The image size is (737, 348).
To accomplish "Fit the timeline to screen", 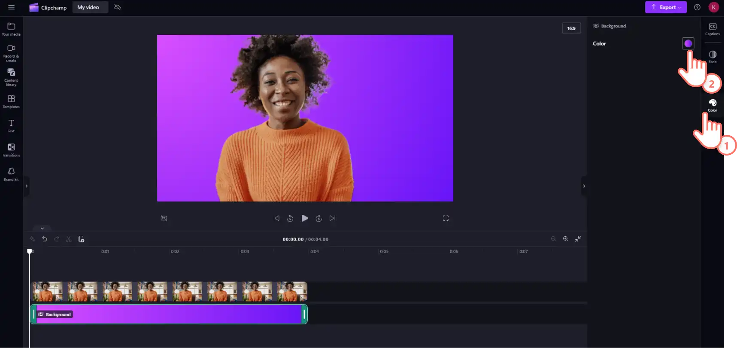I will (x=578, y=239).
